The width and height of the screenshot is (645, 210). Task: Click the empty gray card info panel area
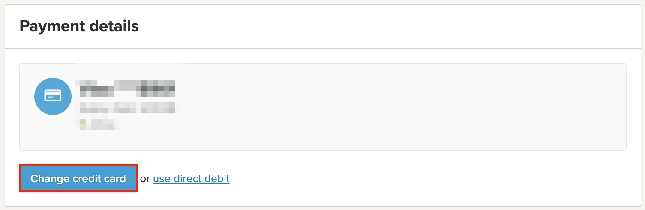tap(386, 107)
